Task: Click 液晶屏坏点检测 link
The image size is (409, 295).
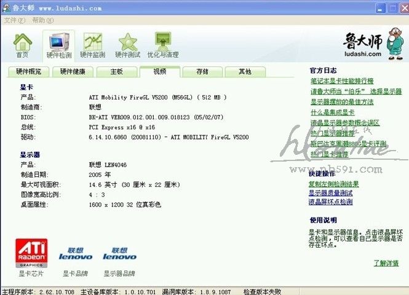Action: [330, 202]
